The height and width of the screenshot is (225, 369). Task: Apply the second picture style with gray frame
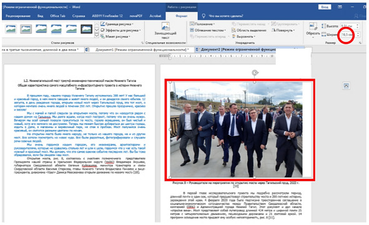(x=26, y=29)
